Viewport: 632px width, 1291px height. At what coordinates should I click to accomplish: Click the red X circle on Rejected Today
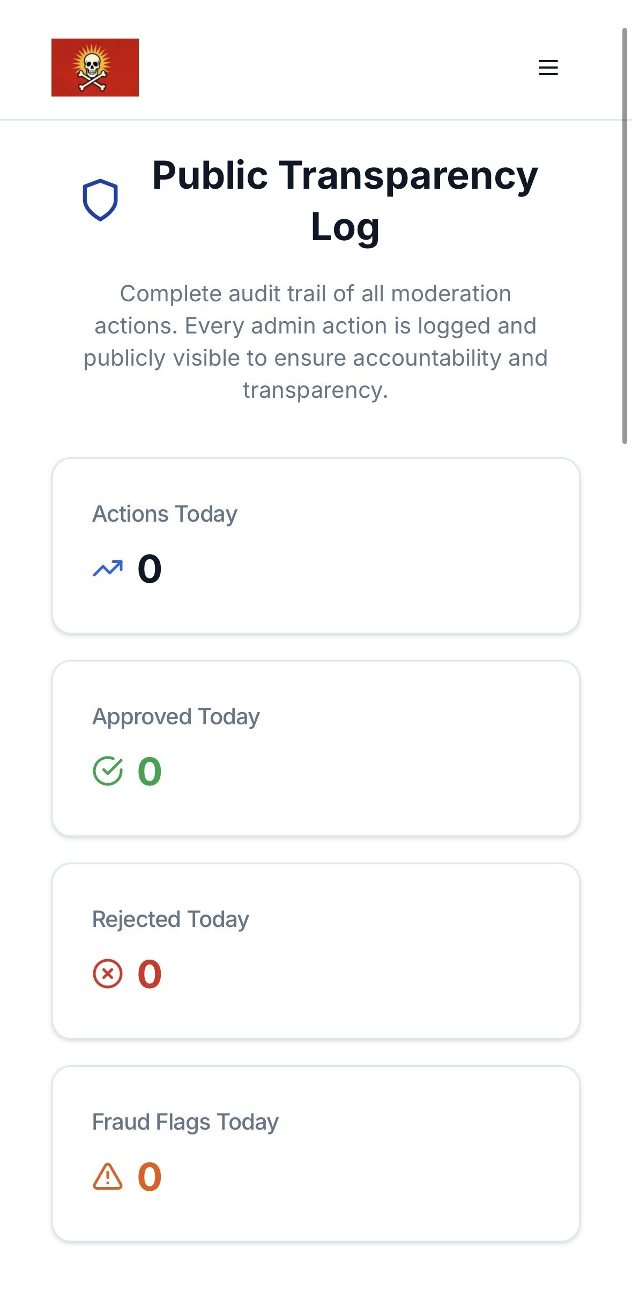click(107, 973)
